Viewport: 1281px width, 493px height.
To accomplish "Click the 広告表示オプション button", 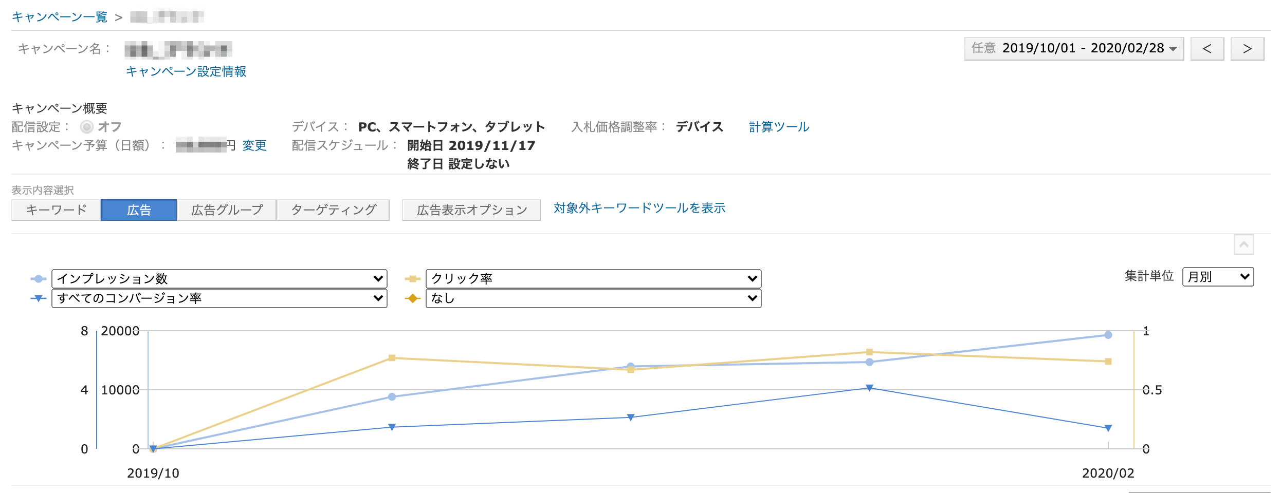I will point(471,210).
